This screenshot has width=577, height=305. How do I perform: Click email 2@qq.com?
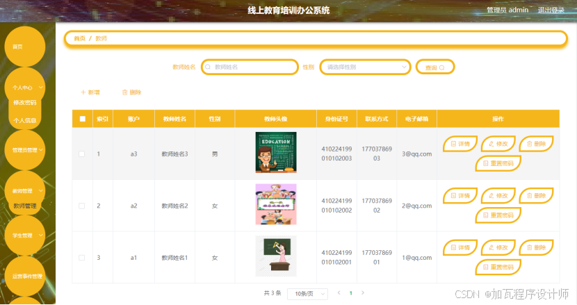tap(416, 206)
